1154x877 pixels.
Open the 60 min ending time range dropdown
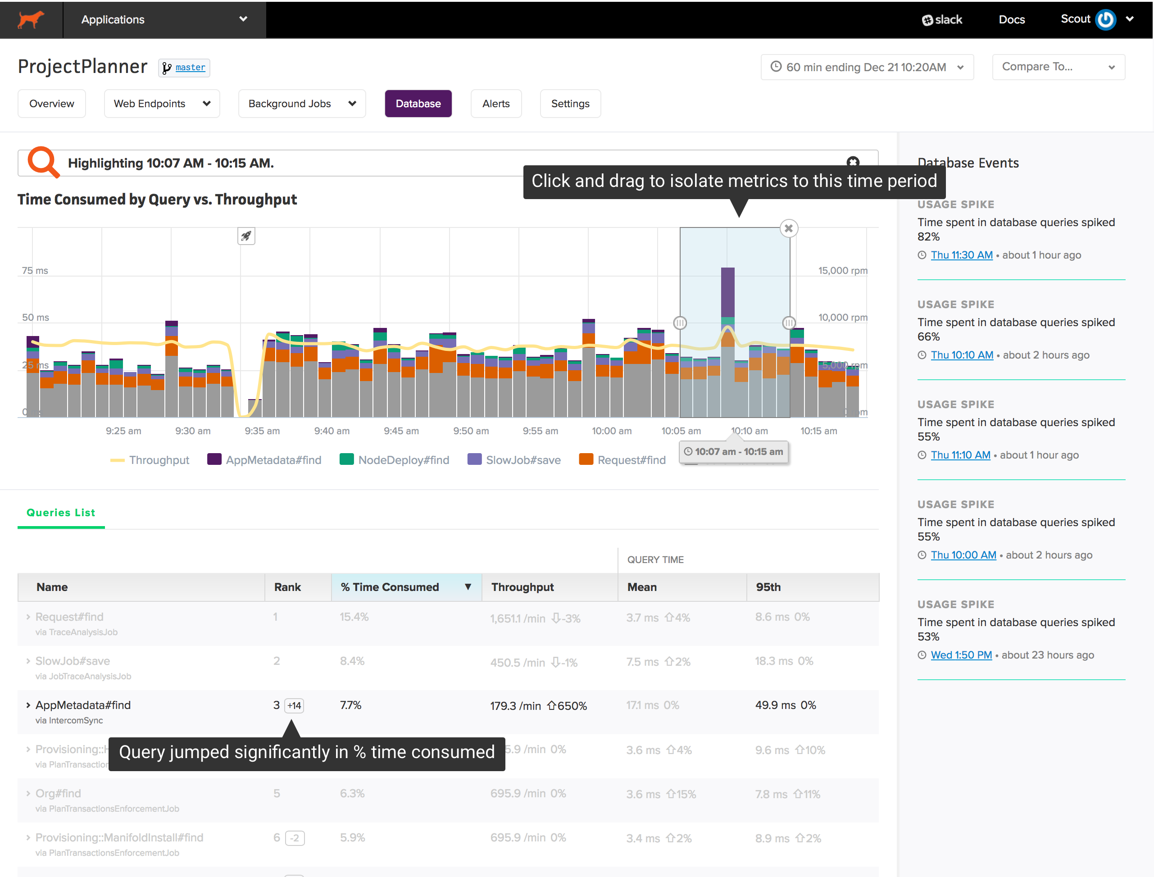click(x=867, y=67)
